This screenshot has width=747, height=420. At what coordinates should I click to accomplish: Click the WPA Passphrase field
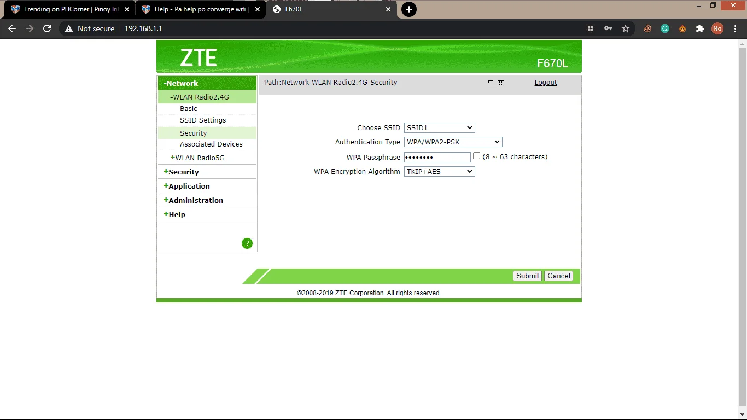coord(437,157)
